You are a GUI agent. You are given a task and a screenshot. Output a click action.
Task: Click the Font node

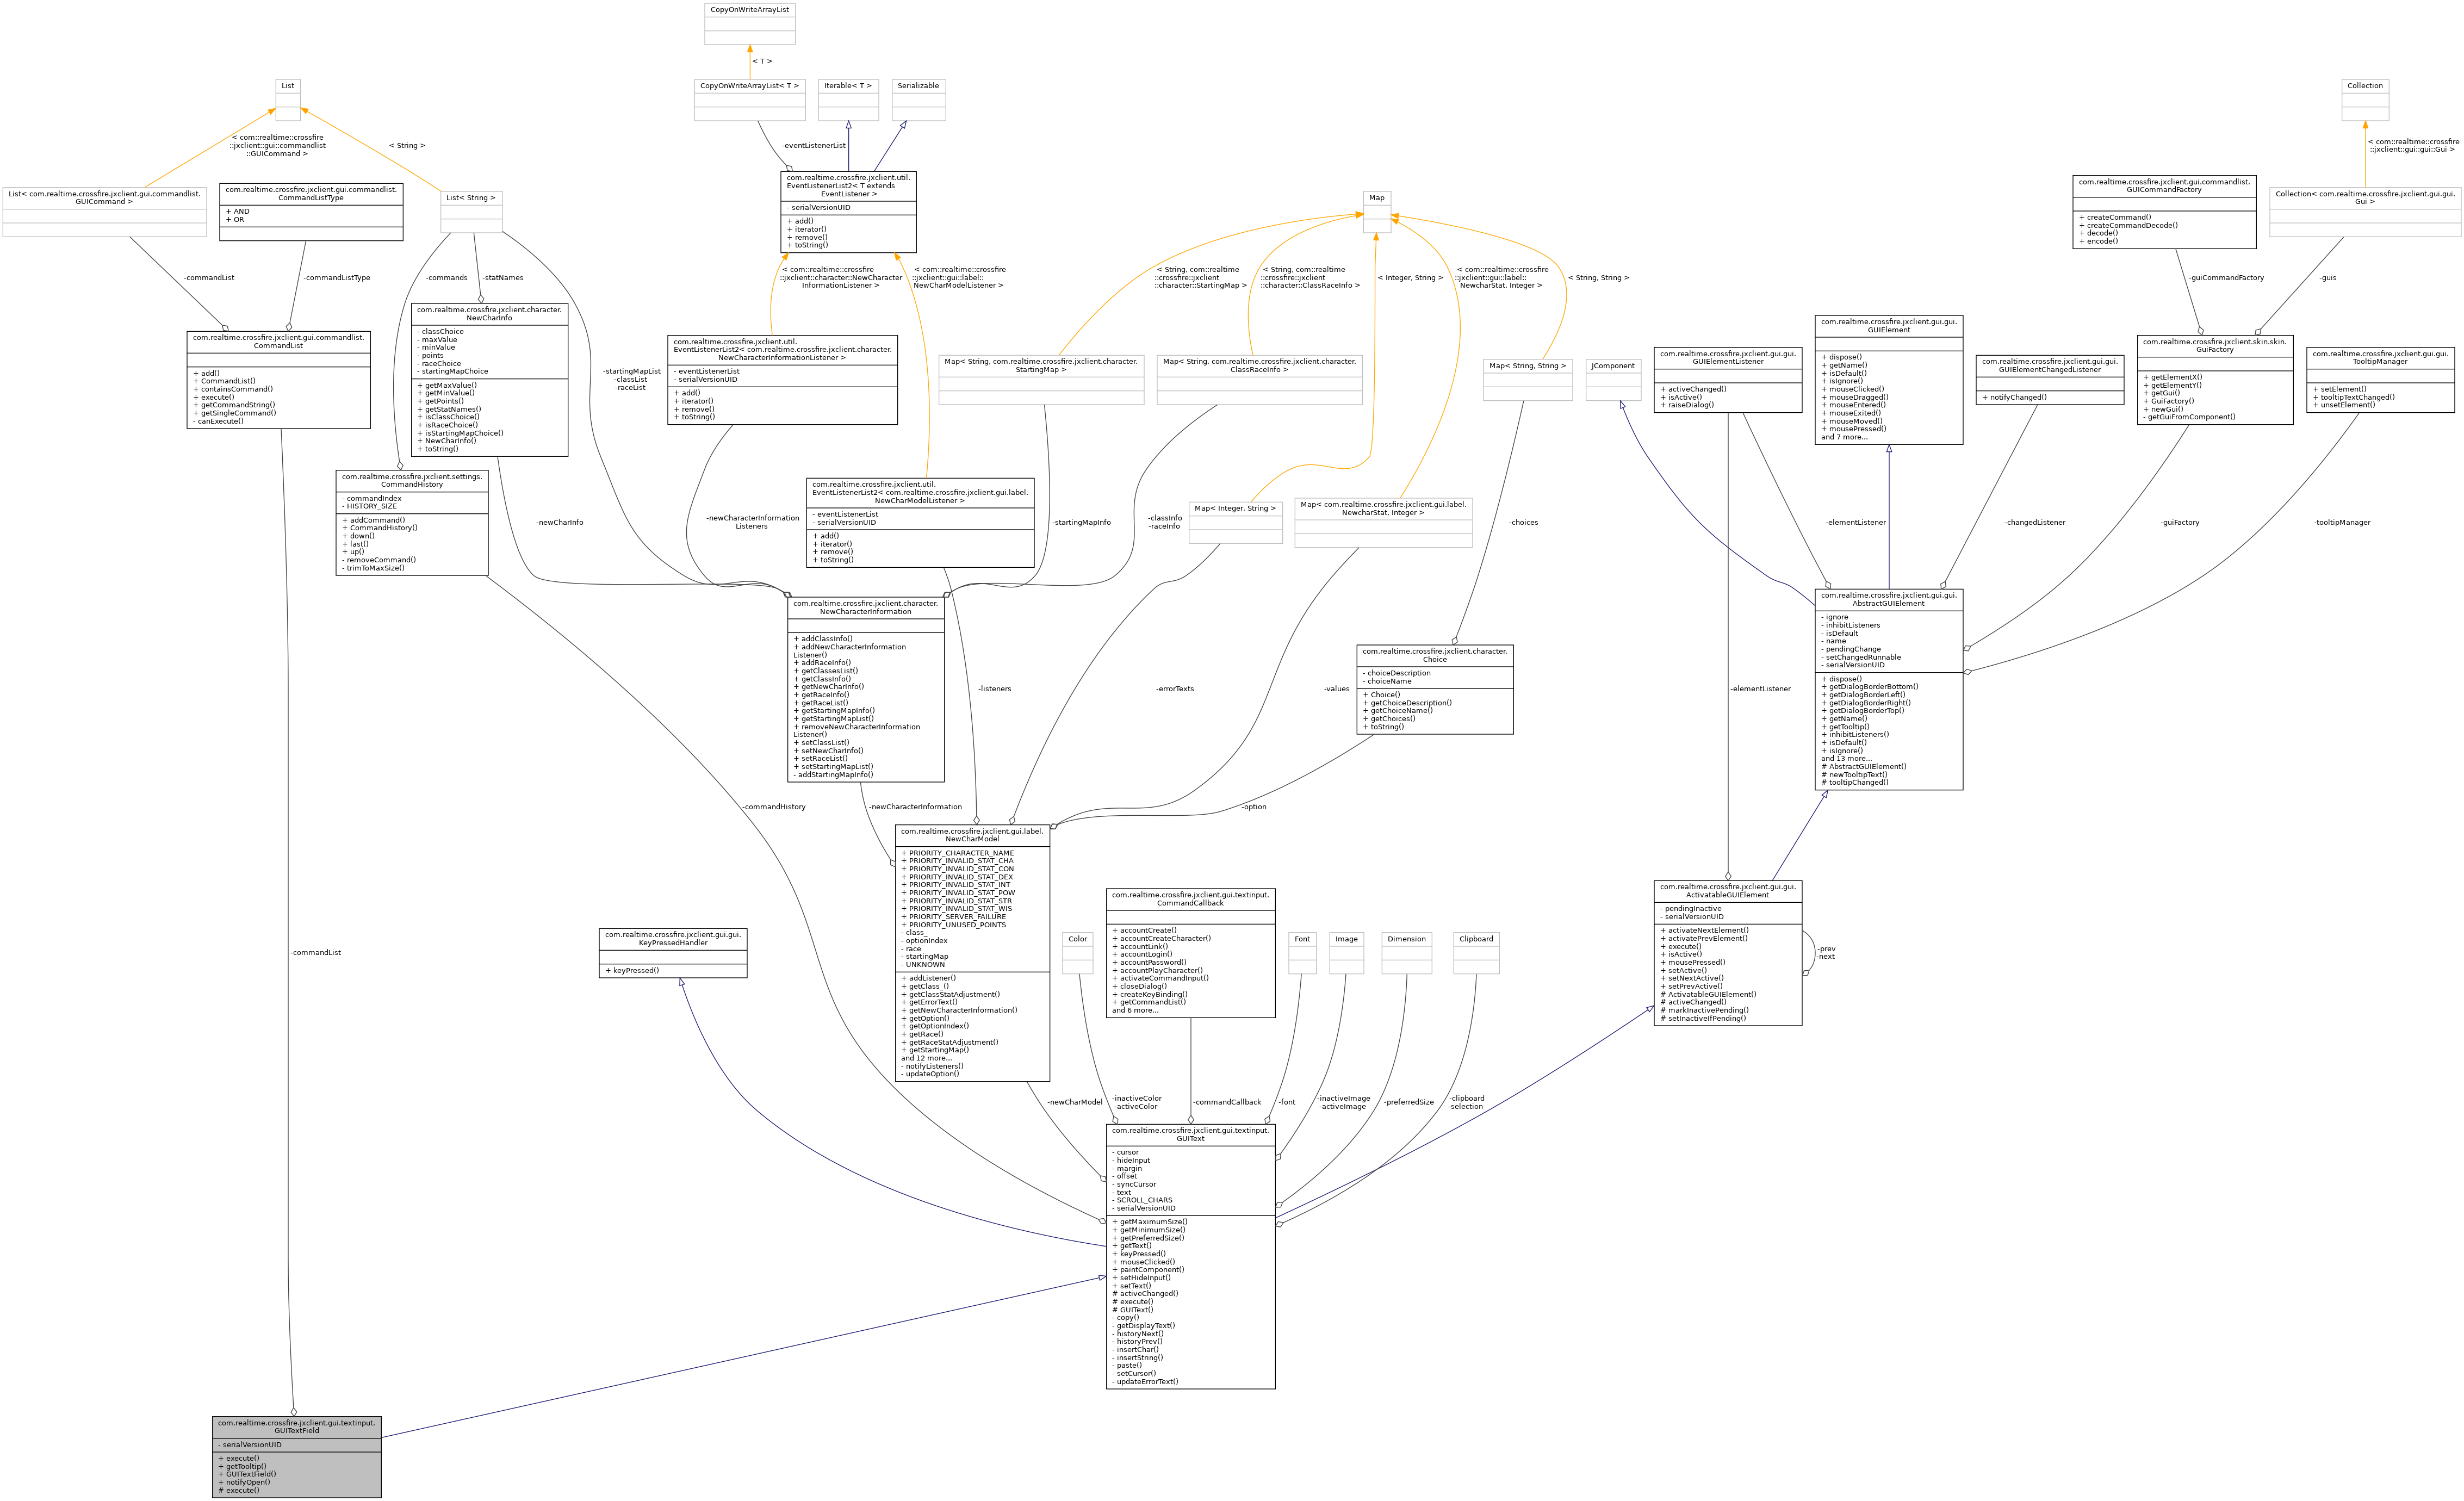click(1302, 953)
